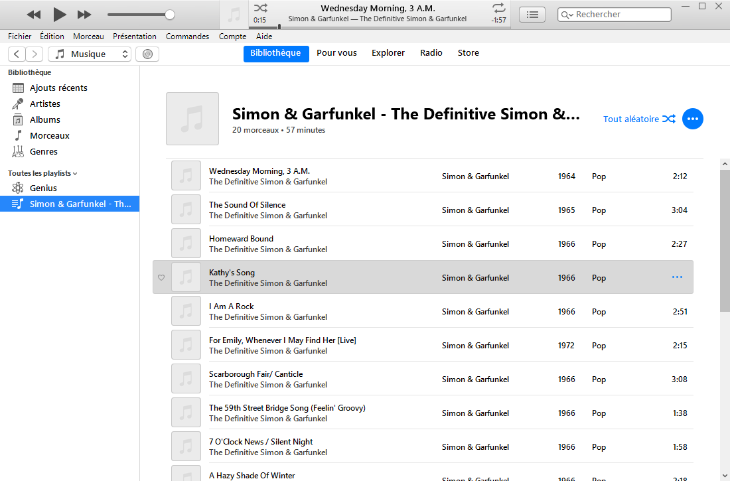Open the ellipsis menu on Kathy's Song
This screenshot has height=481, width=730.
coord(678,277)
